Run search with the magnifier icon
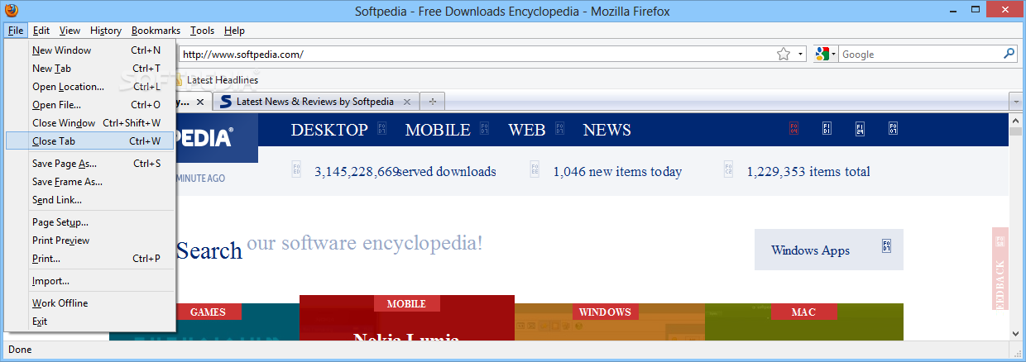Screen dimensions: 1026x362 coord(1009,54)
